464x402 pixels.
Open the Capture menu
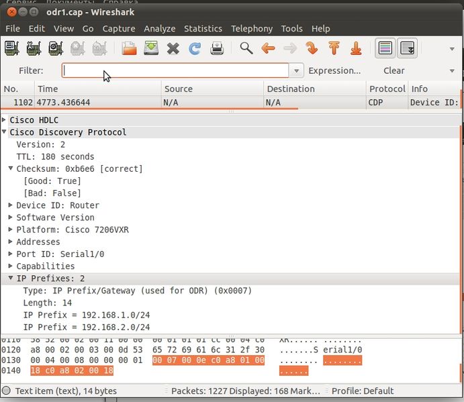119,29
